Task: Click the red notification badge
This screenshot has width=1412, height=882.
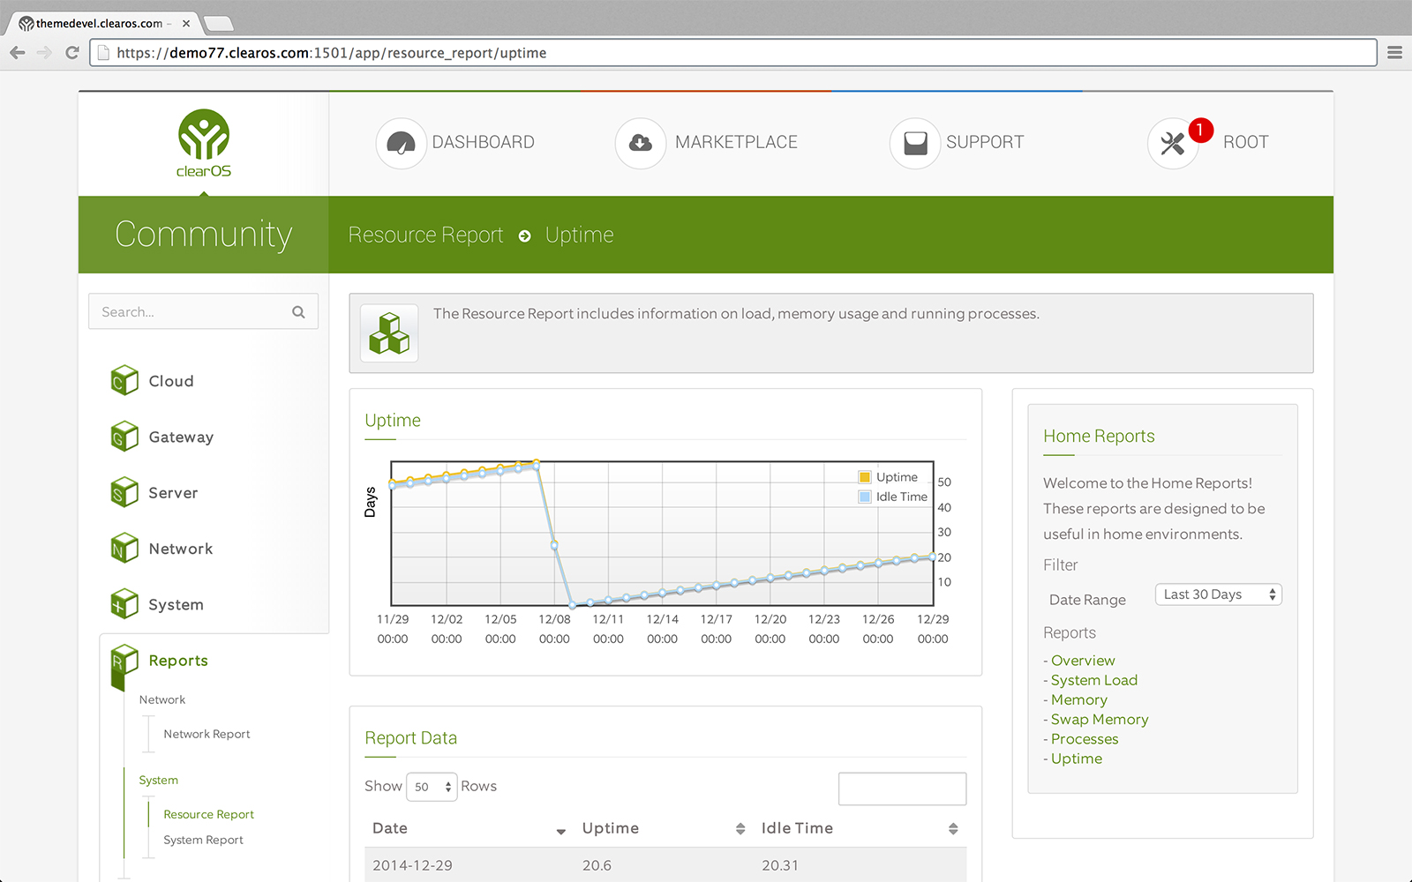Action: tap(1200, 130)
